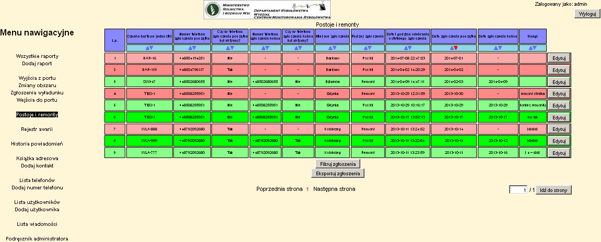
Task: Open Podręcznik administratora
Action: 37,238
